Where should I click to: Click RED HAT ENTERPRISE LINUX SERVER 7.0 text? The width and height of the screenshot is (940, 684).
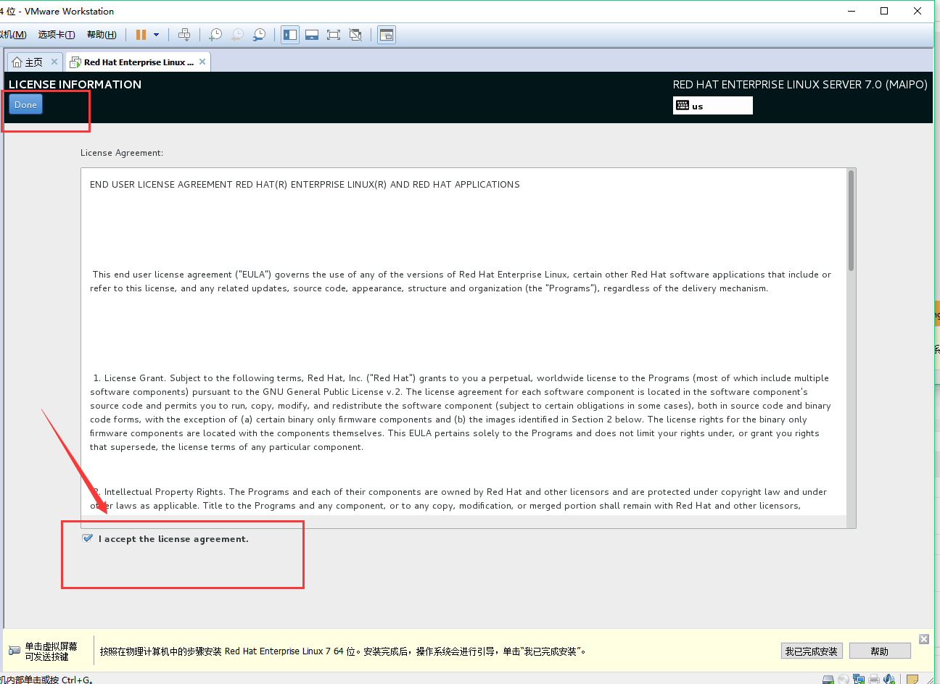tap(800, 84)
